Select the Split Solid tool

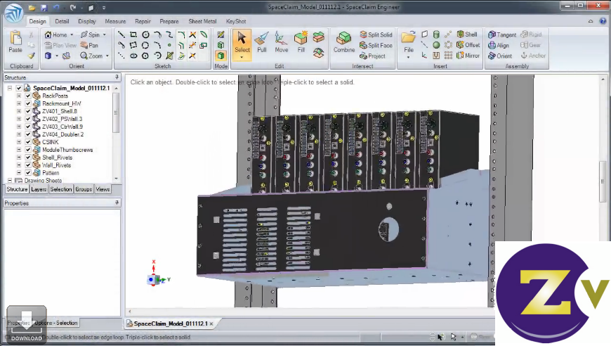tap(376, 34)
